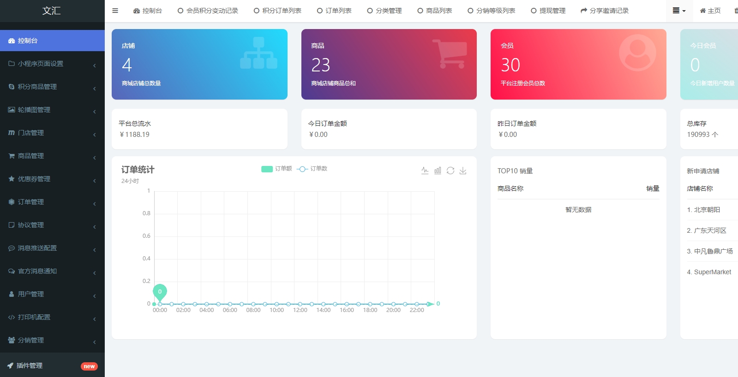This screenshot has width=738, height=377.
Task: Click the new badge on 插件管理
Action: [89, 366]
